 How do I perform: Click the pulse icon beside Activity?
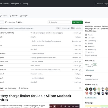(86, 44)
